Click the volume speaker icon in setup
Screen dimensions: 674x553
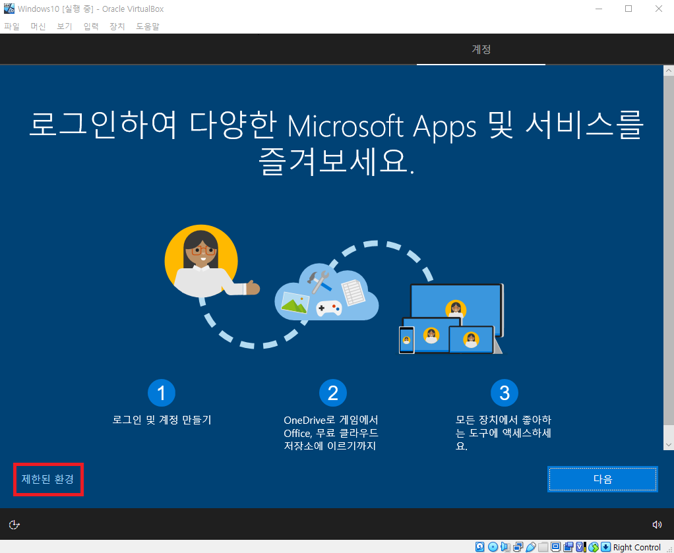tap(657, 525)
